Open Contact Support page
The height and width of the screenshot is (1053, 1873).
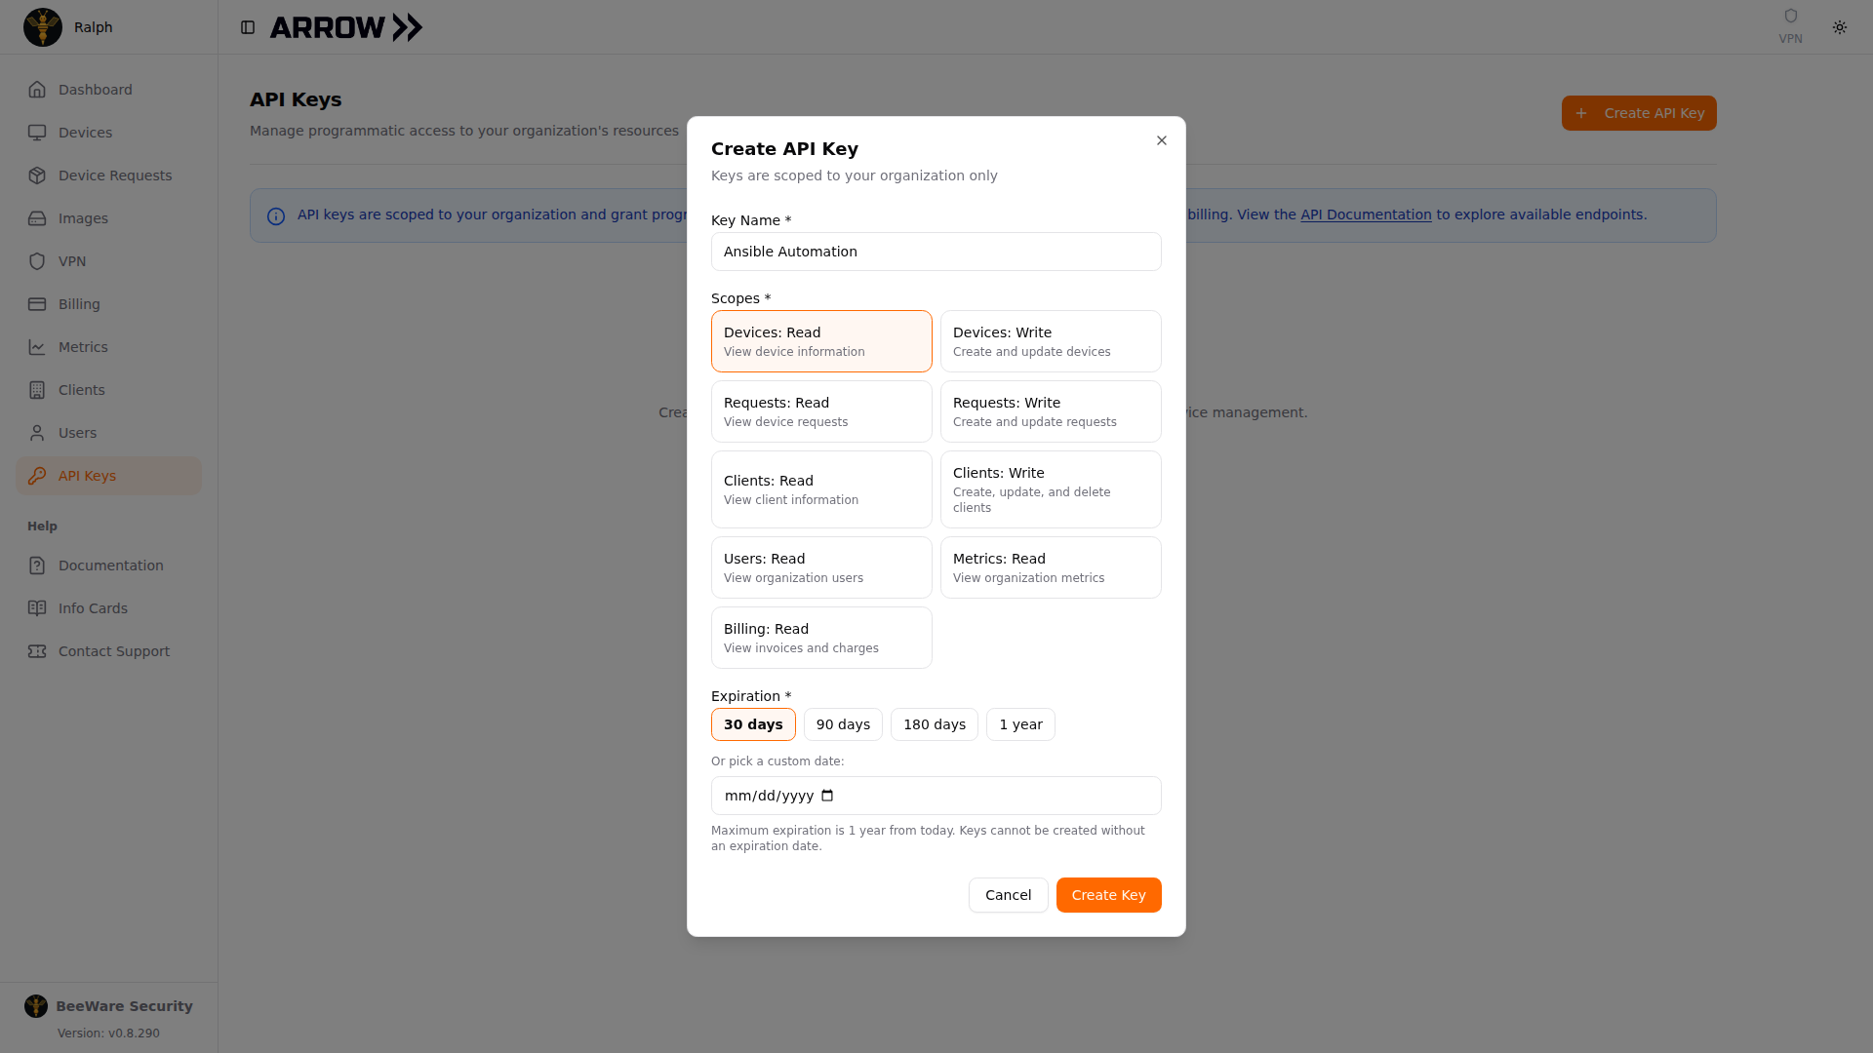(108, 651)
